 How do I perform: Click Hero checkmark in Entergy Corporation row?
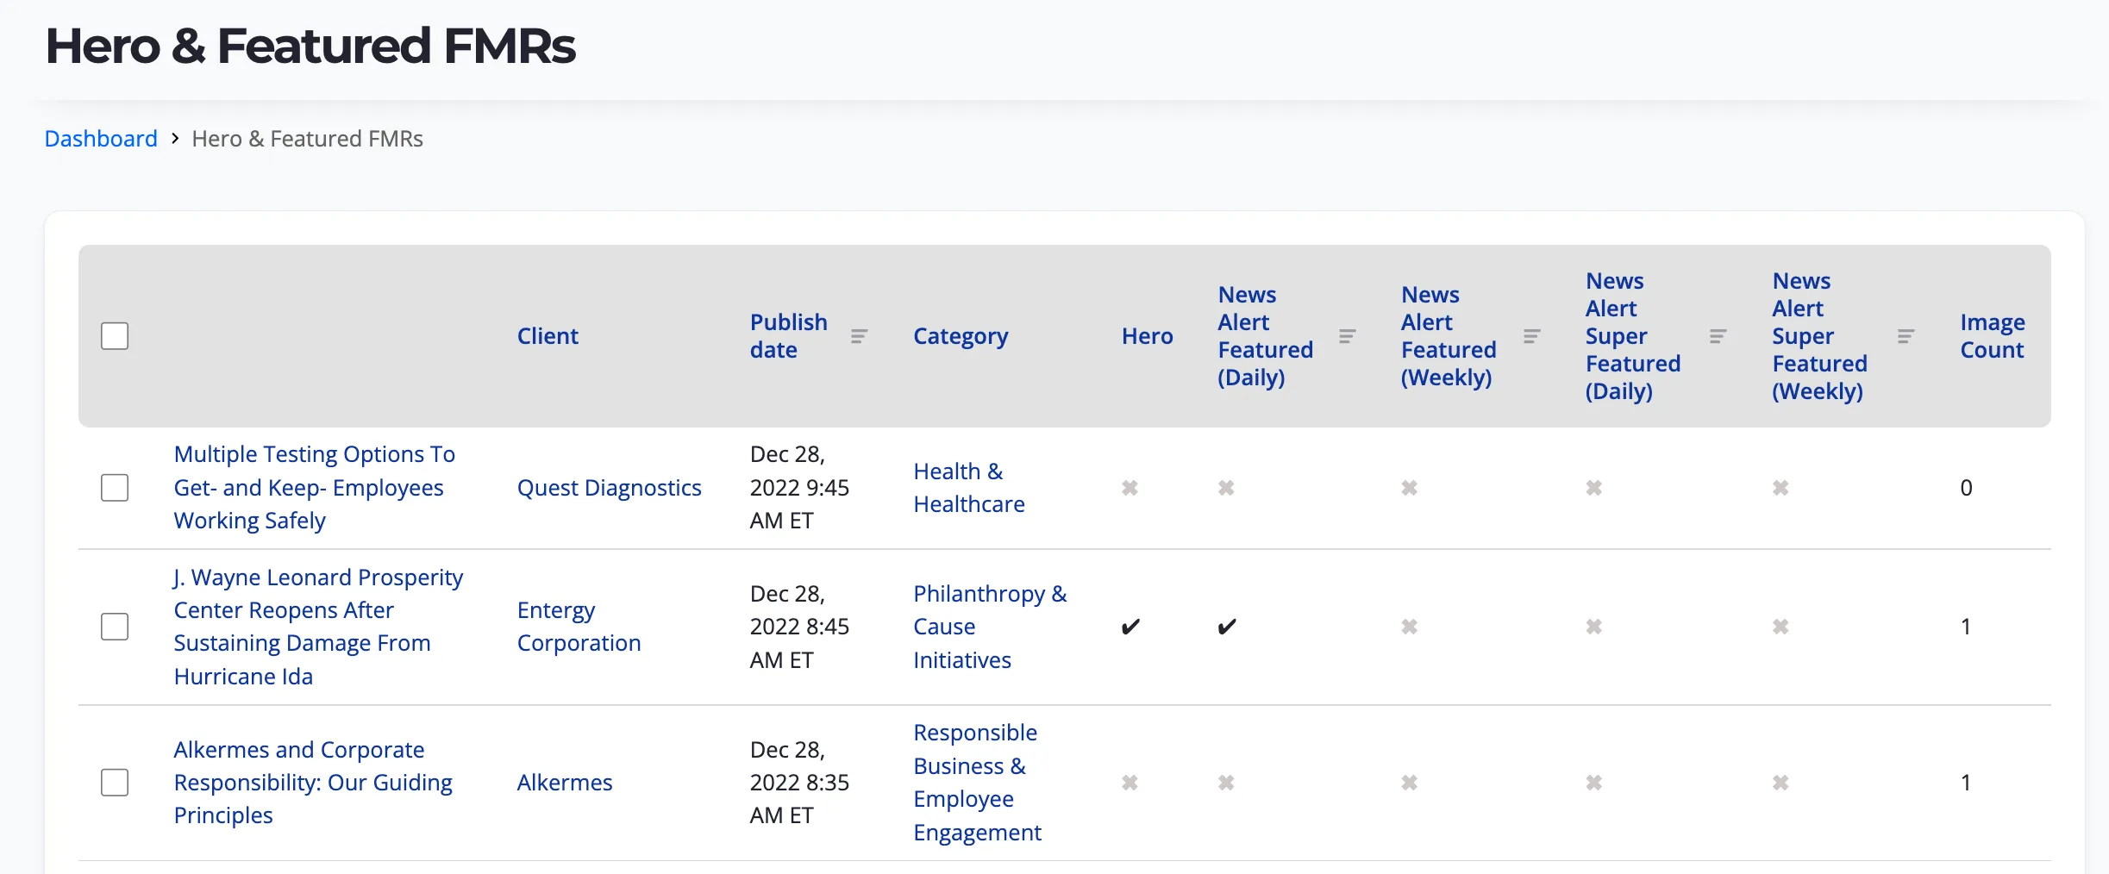[1130, 627]
